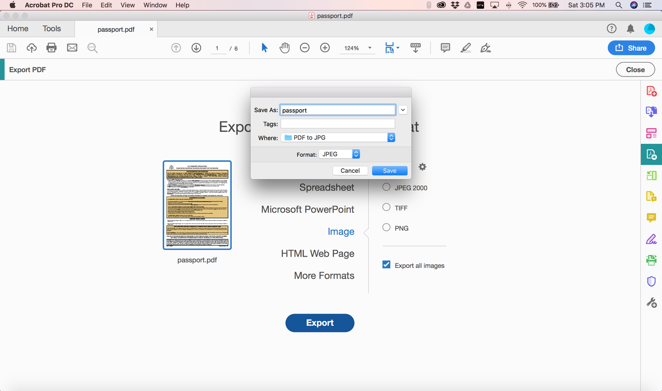Go to next page arrow
The image size is (662, 391).
tap(196, 48)
